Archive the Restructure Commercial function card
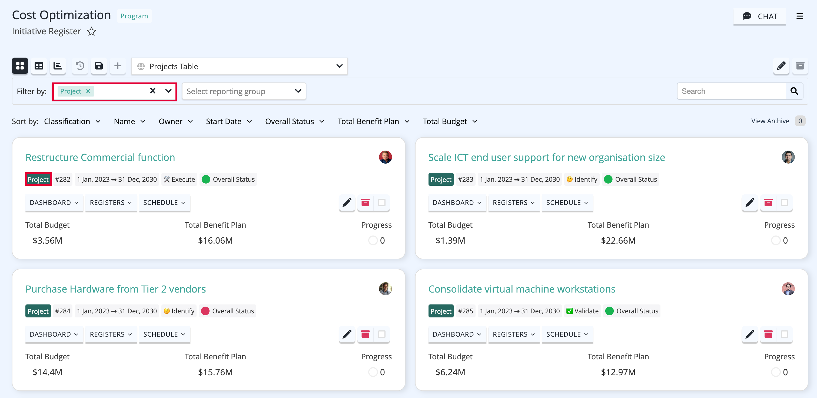The height and width of the screenshot is (398, 817). click(x=365, y=202)
